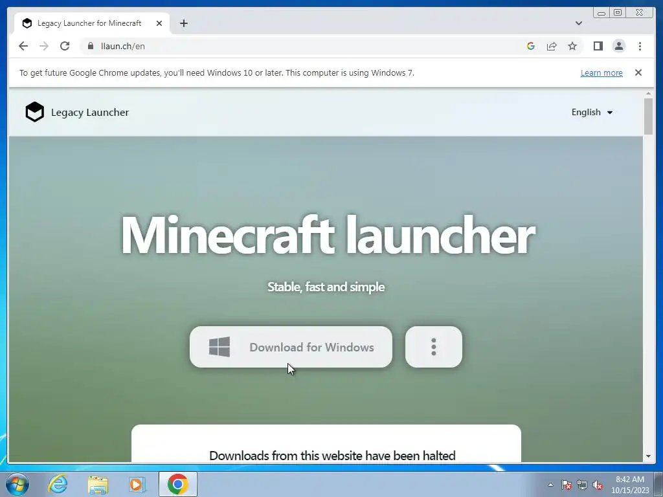Open Chrome side panel

(x=598, y=46)
